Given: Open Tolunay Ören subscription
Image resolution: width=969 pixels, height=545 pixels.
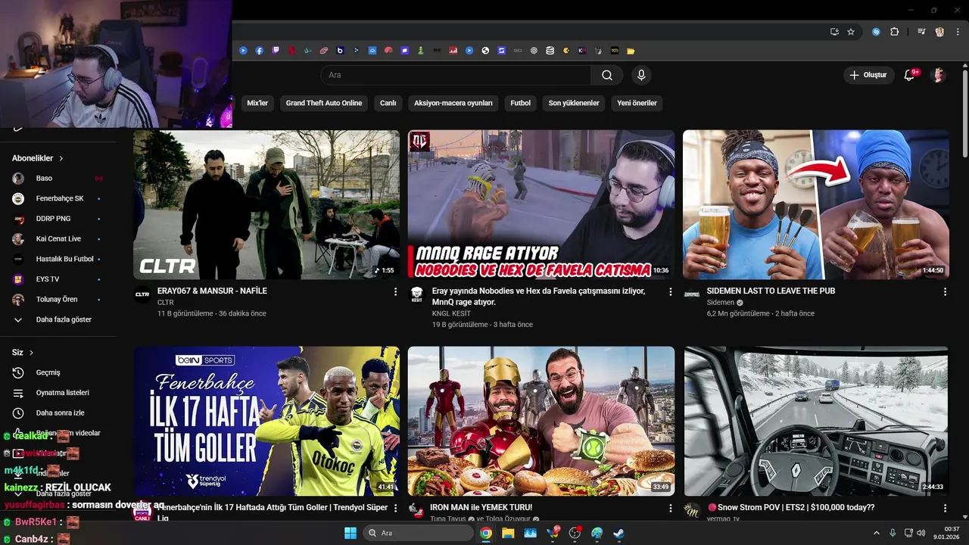Looking at the screenshot, I should pos(58,299).
